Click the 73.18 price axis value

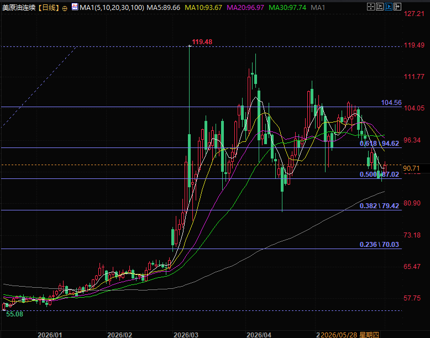(x=412, y=235)
